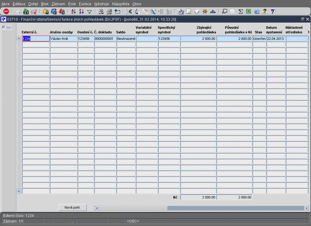This screenshot has width=311, height=226.
Task: Click the binoculars chart-view icon
Action: 225,12
